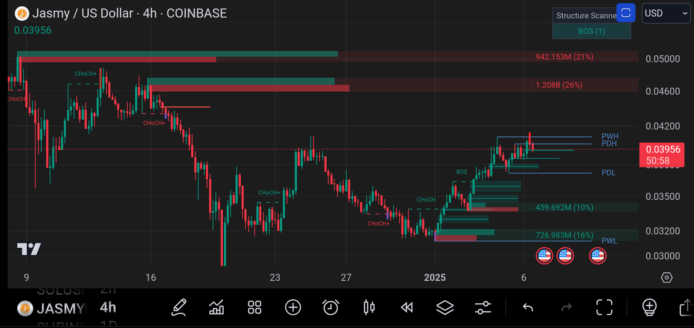Click the first US flag event marker

[x=544, y=255]
